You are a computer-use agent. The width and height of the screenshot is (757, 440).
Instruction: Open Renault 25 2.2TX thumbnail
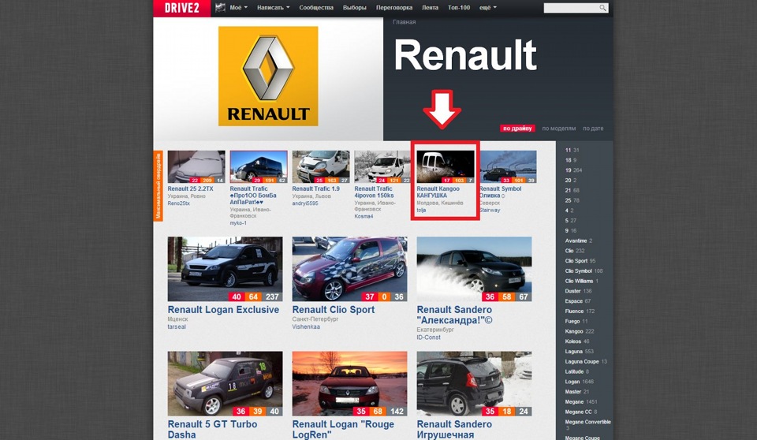pos(196,166)
